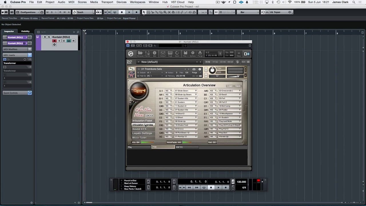Viewport: 366px width, 206px height.
Task: Open the Articulation-Preset page
Action: coord(143,121)
